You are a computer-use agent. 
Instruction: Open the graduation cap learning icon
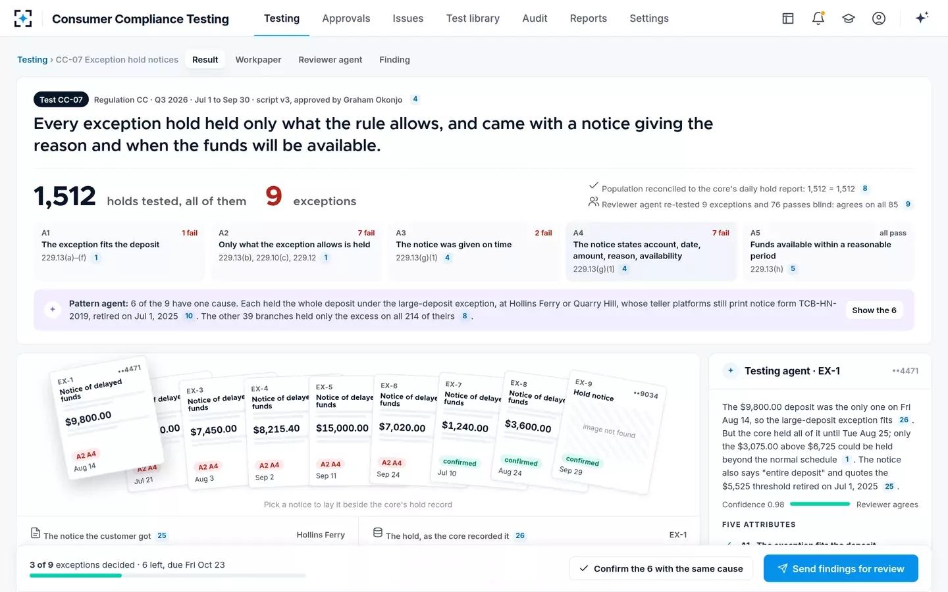coord(849,18)
